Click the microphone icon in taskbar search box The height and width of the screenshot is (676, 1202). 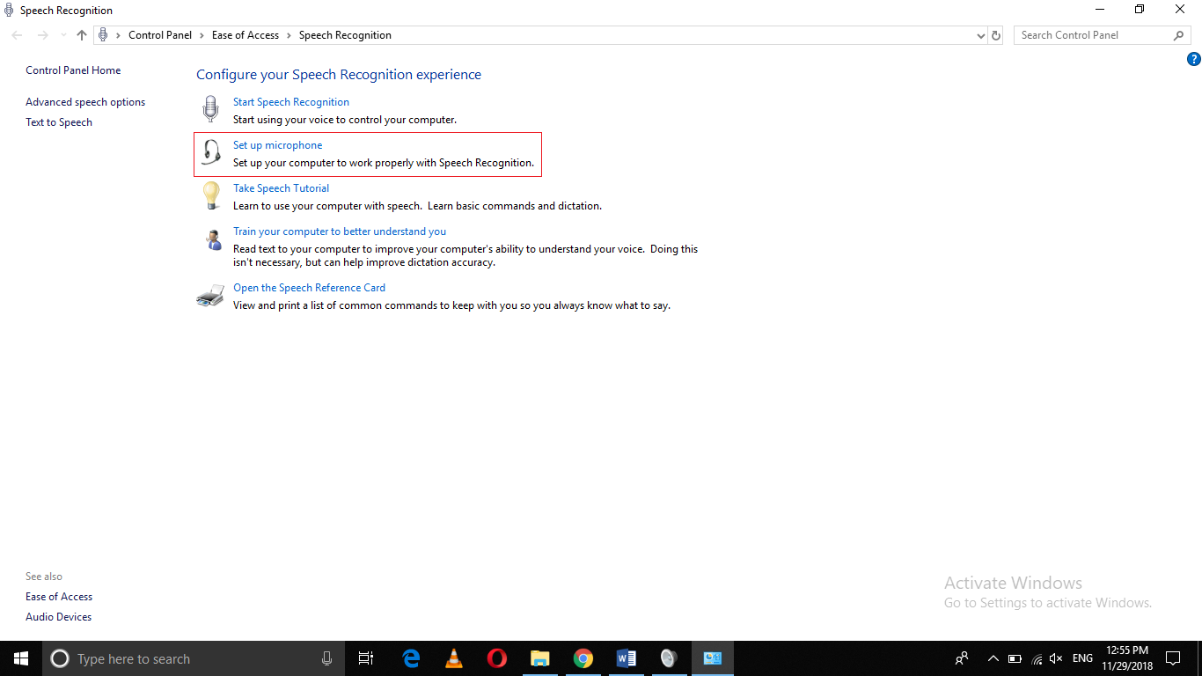(x=326, y=658)
